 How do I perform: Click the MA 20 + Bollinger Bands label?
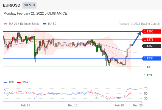tap(24, 24)
